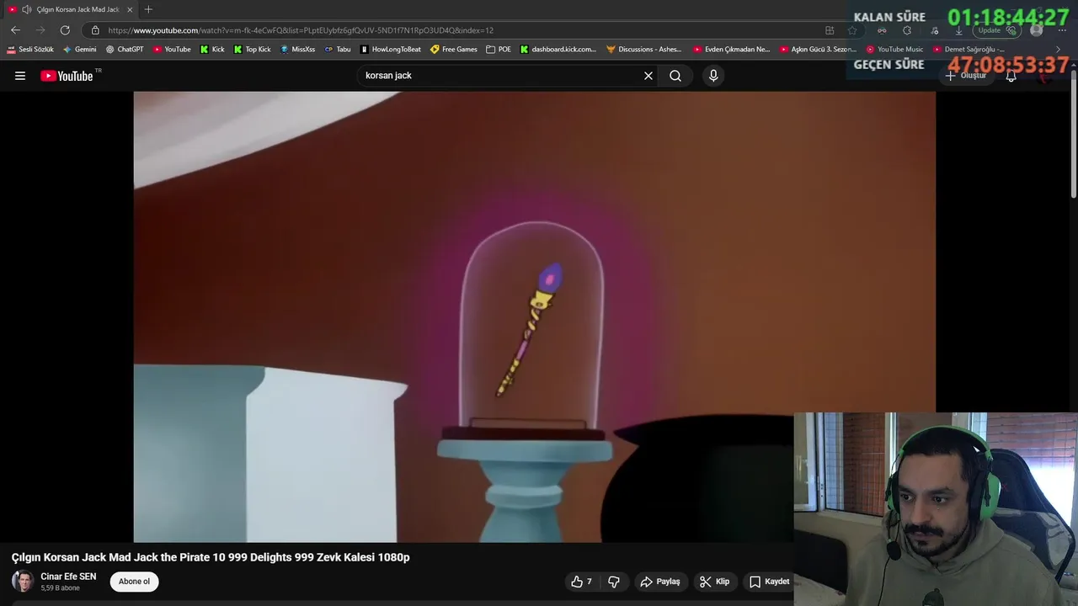Screen dimensions: 1078x606
Task: Open browser downloads arrow icon
Action: point(958,30)
